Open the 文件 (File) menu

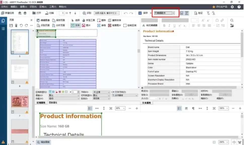pyautogui.click(x=4, y=7)
